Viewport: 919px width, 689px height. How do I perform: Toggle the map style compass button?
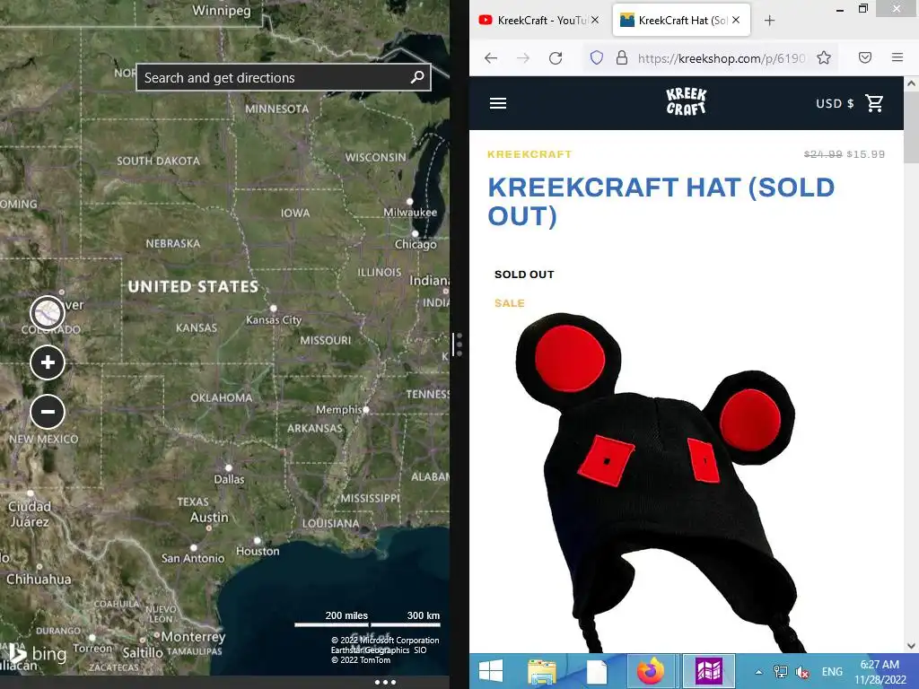click(48, 313)
